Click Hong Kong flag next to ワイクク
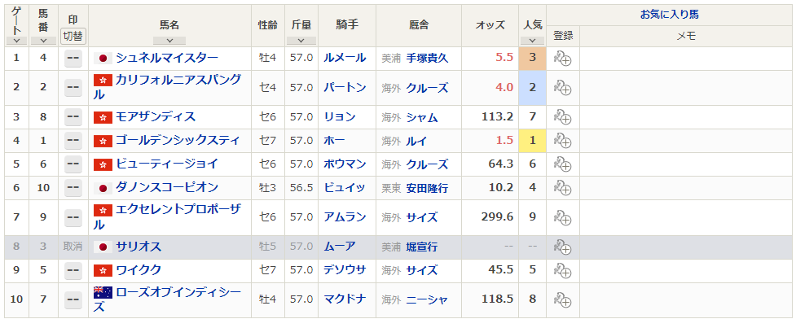 103,271
